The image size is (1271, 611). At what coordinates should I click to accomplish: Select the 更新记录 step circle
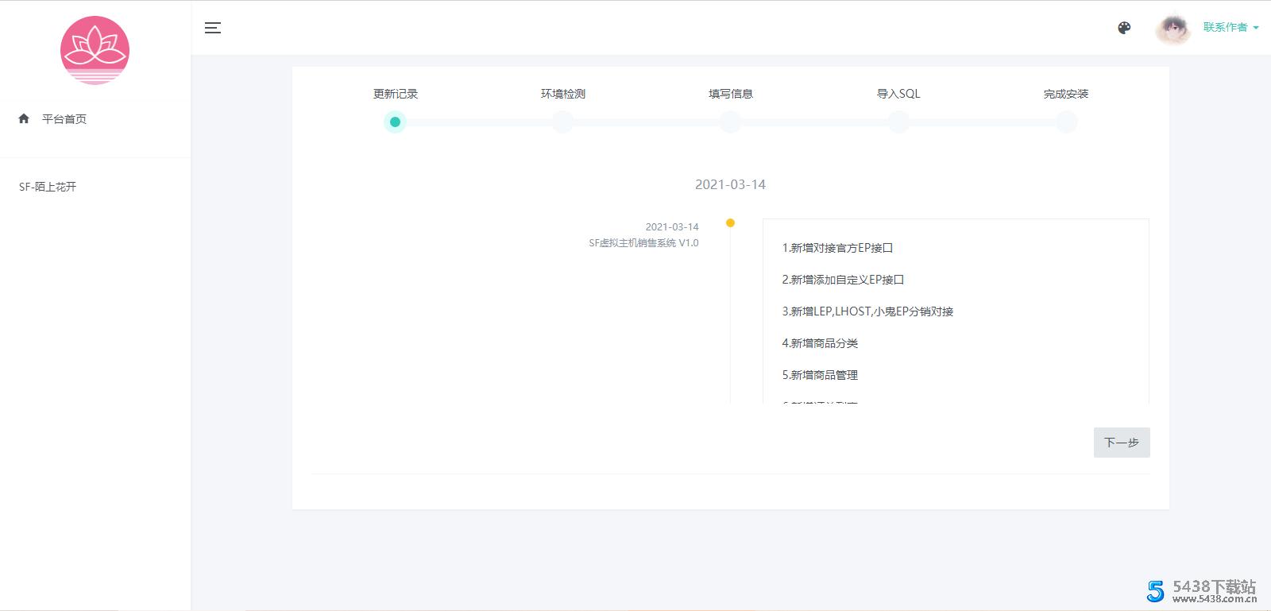(x=395, y=122)
